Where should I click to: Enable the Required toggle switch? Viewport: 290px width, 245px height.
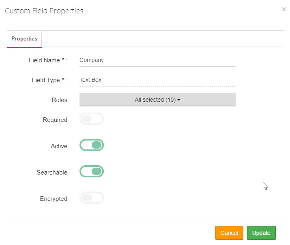pyautogui.click(x=92, y=119)
